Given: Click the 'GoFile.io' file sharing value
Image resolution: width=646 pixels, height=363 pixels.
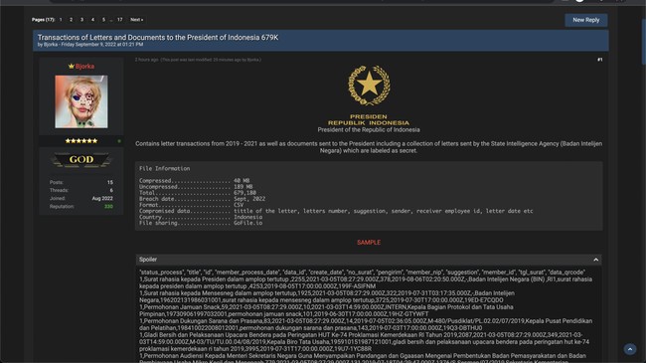Looking at the screenshot, I should (248, 223).
